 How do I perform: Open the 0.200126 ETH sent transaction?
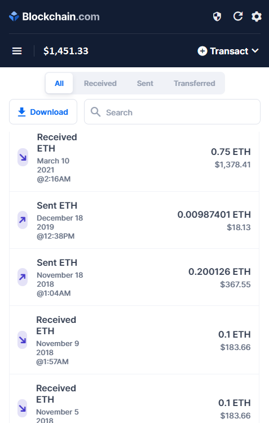(x=134, y=277)
